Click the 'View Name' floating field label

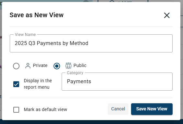pos(25,35)
